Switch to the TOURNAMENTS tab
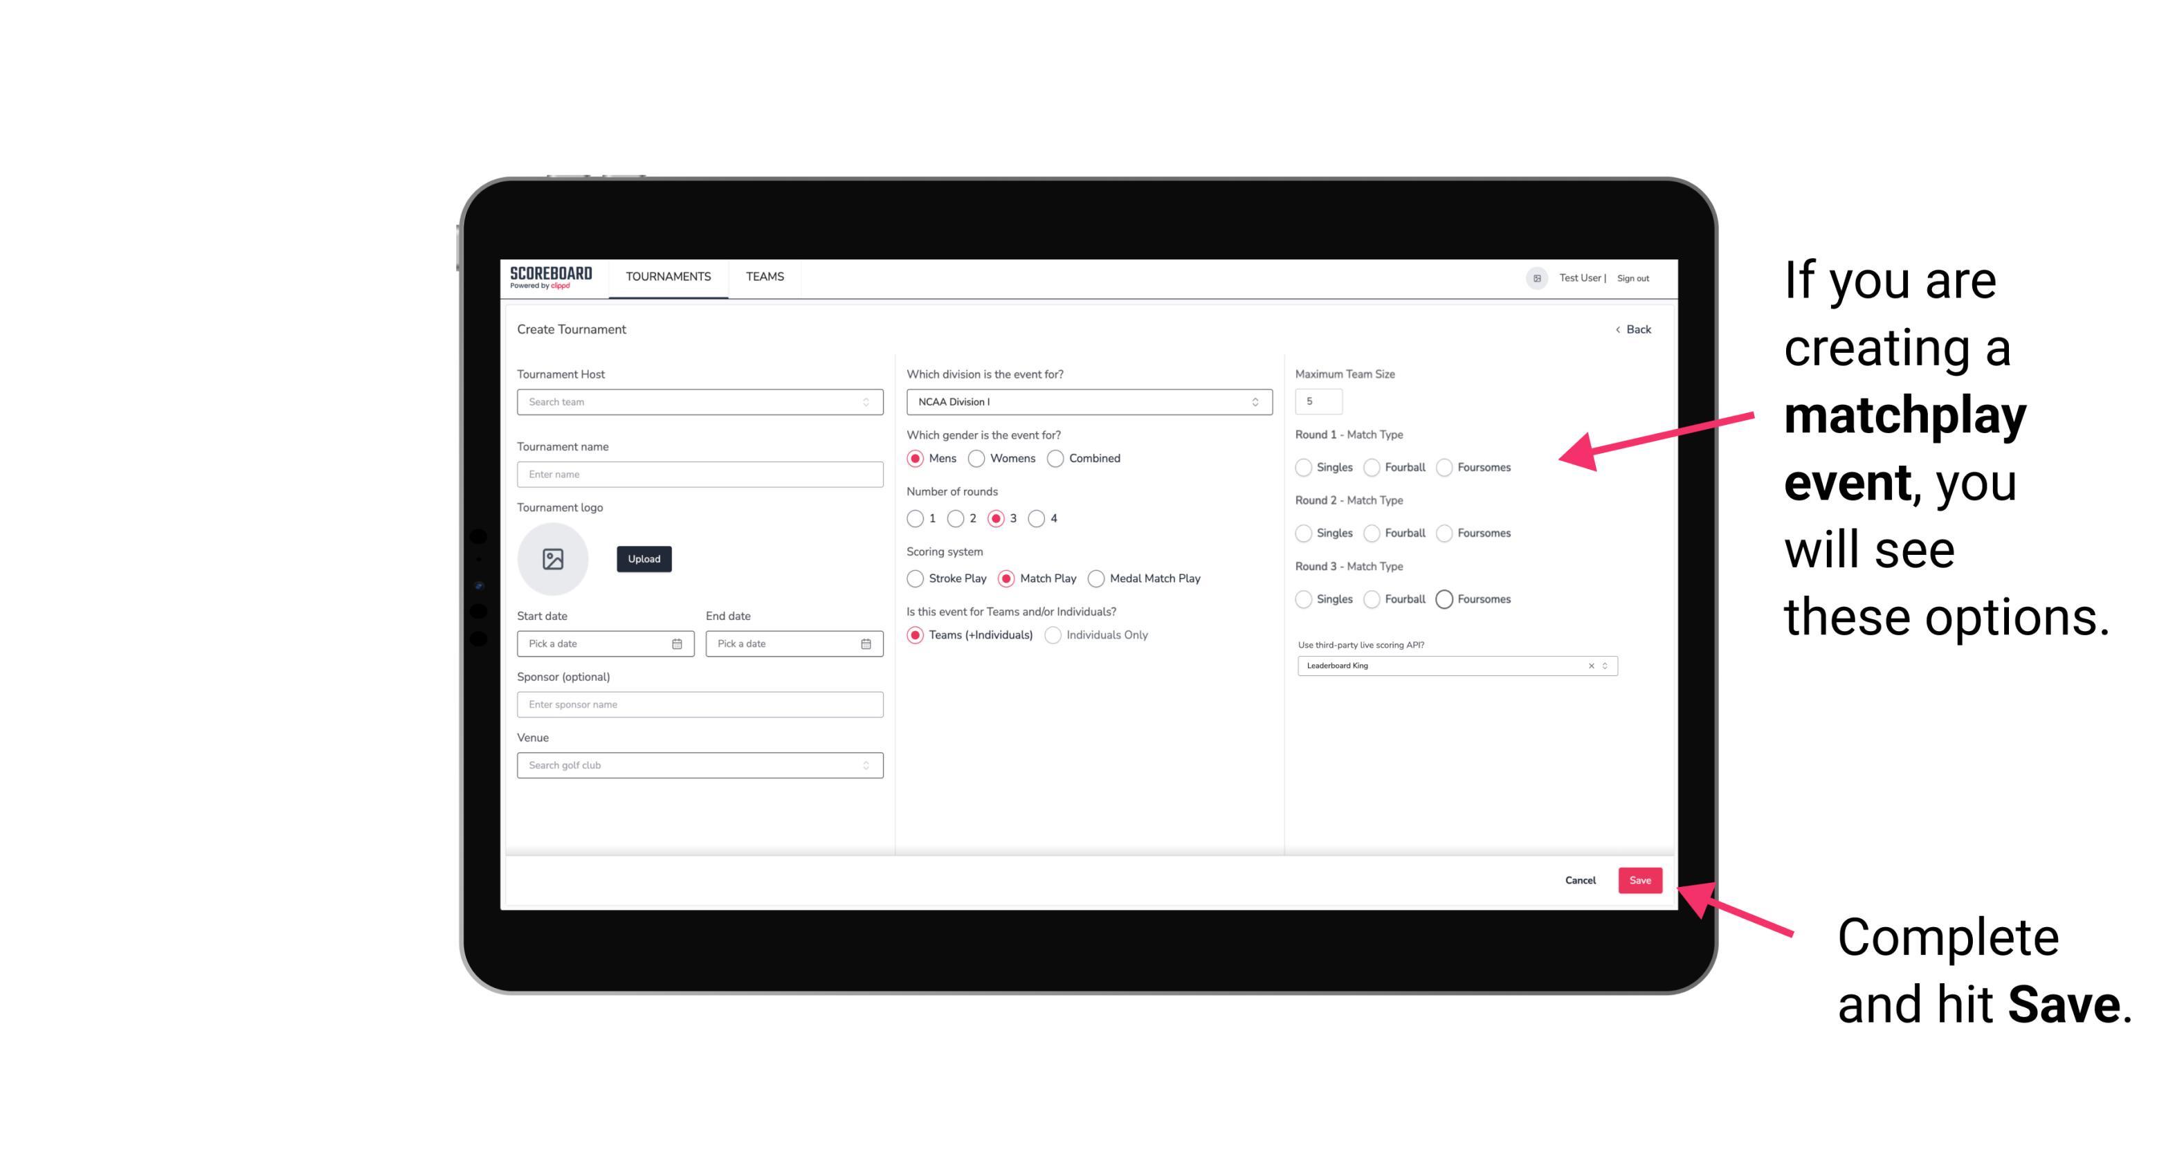The width and height of the screenshot is (2175, 1170). 666,277
